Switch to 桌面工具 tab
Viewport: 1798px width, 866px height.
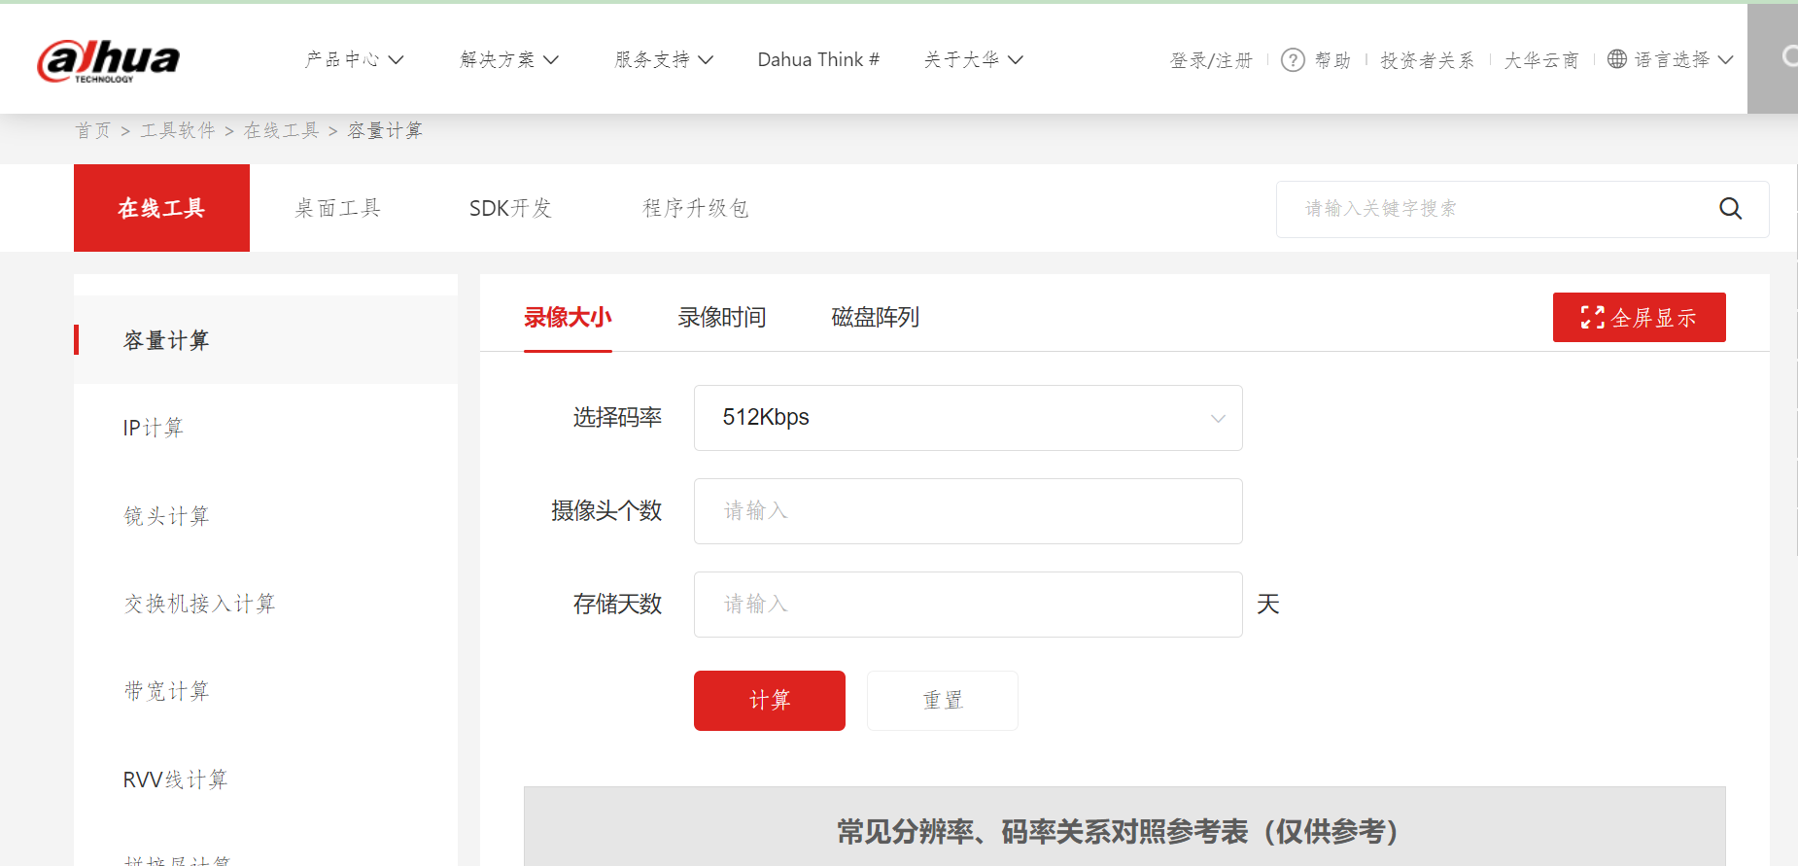pos(337,208)
